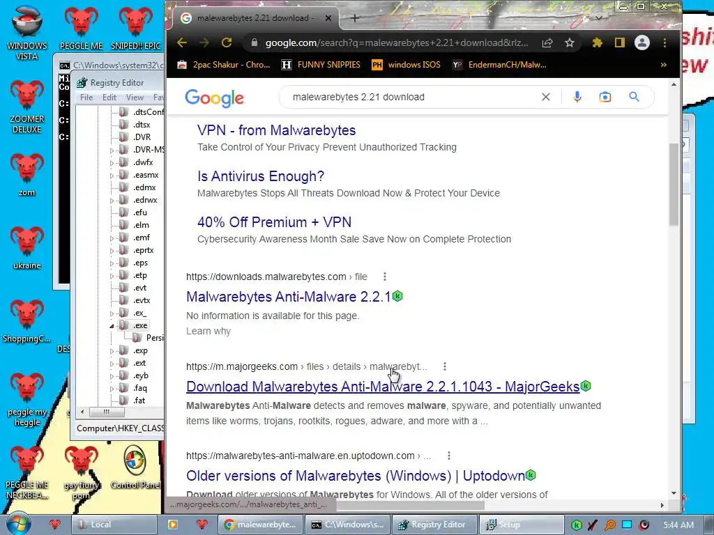Share this page via address bar icon
Image resolution: width=714 pixels, height=535 pixels.
tap(547, 42)
